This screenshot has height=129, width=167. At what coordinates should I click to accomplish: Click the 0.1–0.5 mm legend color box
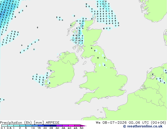pos(4,126)
